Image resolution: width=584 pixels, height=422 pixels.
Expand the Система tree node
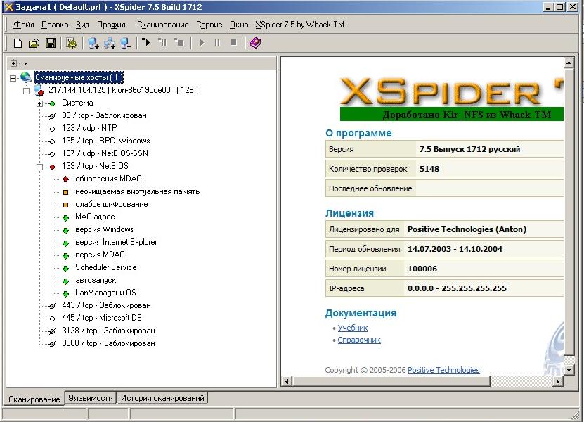39,103
